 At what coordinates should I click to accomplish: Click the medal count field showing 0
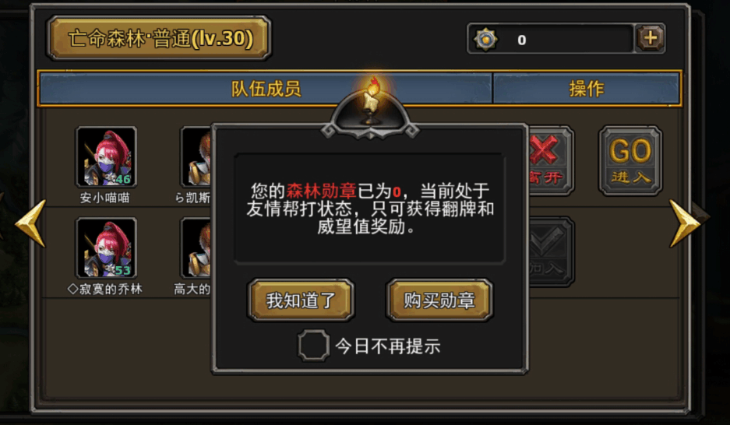(550, 39)
